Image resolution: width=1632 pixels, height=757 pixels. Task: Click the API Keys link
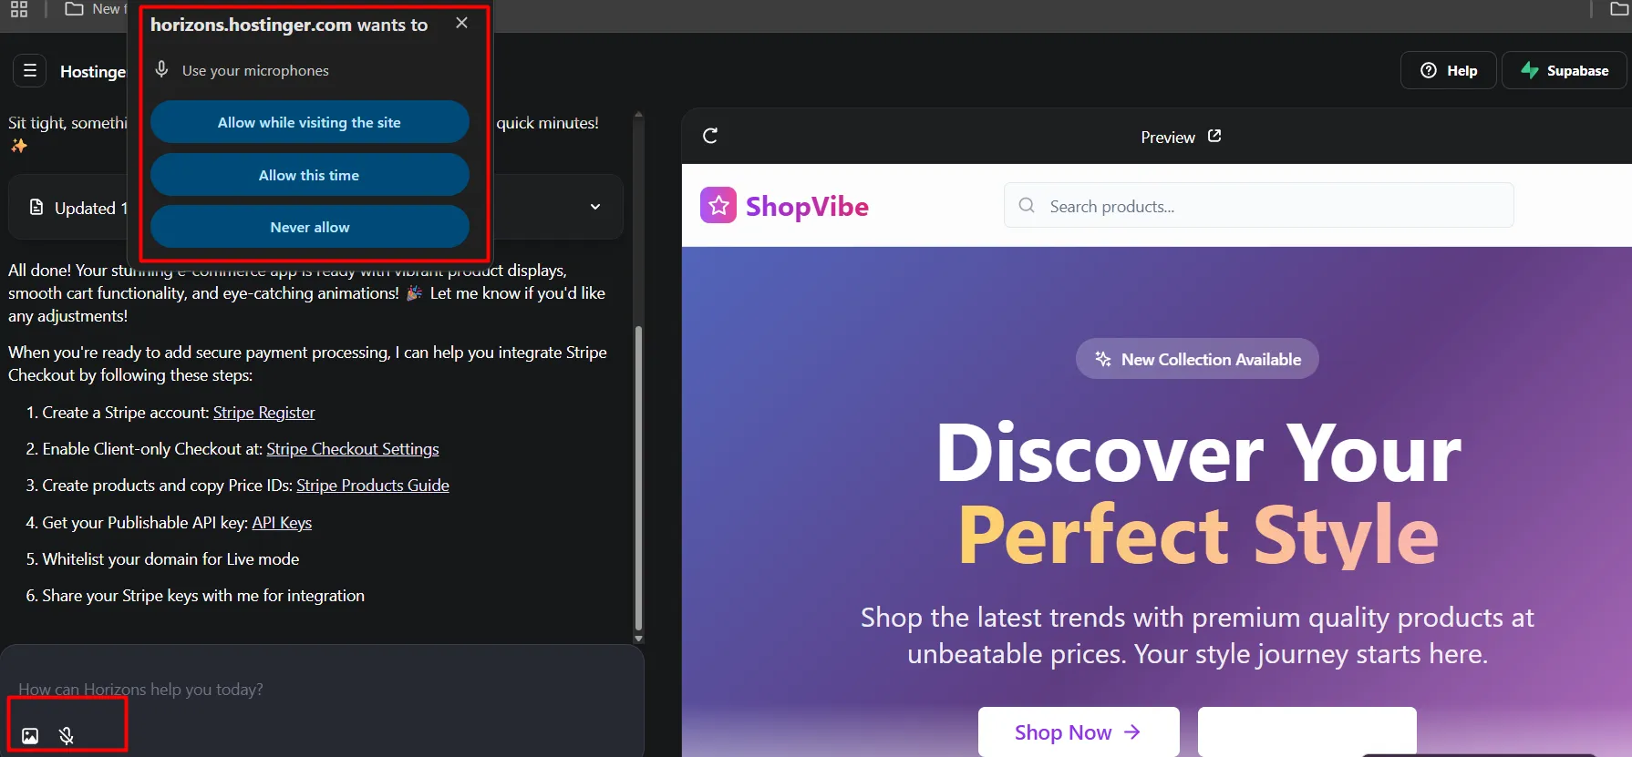[282, 523]
